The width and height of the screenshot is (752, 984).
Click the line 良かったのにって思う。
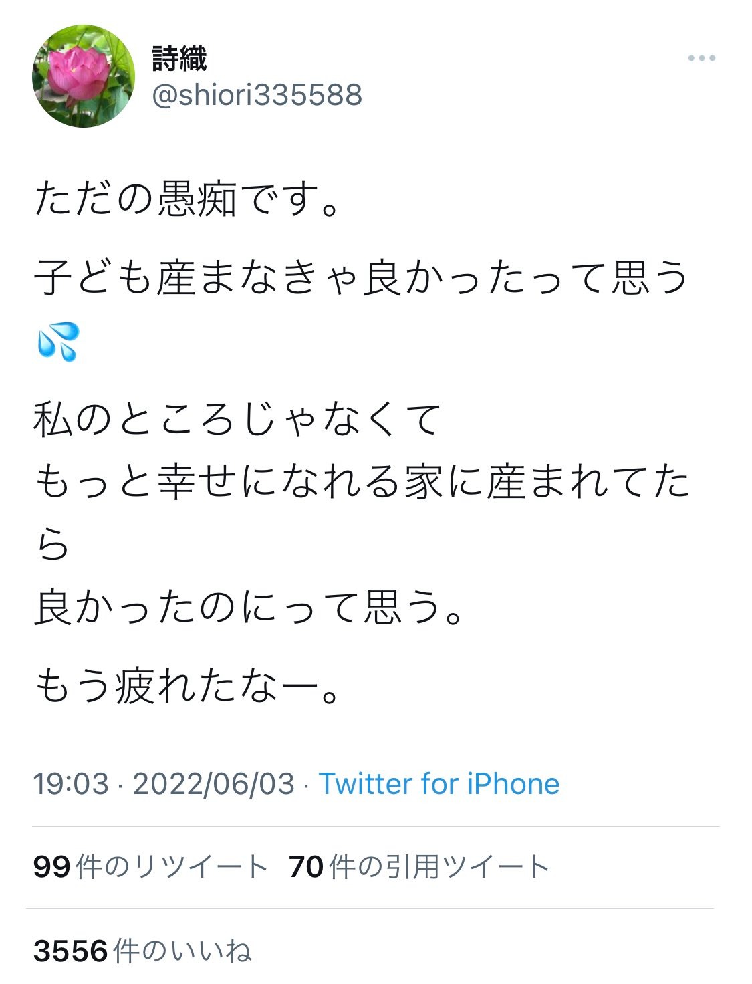click(x=249, y=607)
